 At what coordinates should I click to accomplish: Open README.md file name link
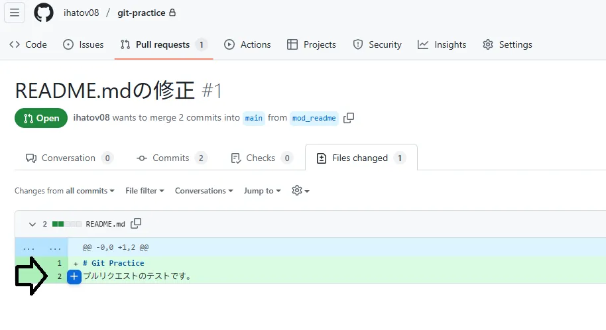105,224
